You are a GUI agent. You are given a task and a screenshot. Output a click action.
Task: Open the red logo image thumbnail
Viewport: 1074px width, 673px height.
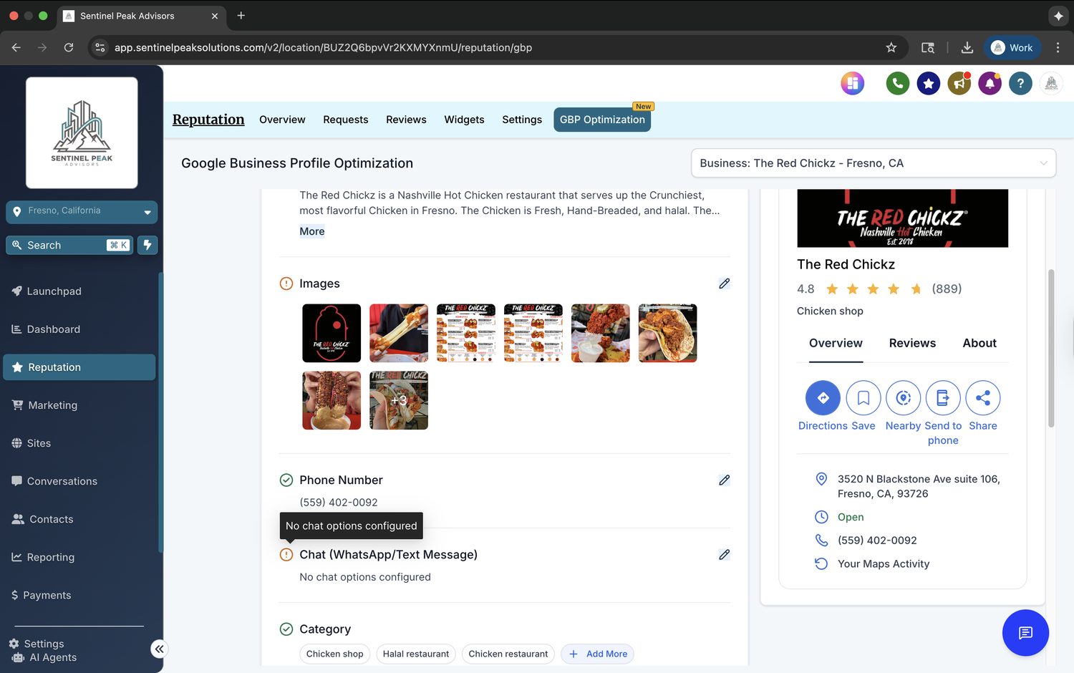(332, 333)
